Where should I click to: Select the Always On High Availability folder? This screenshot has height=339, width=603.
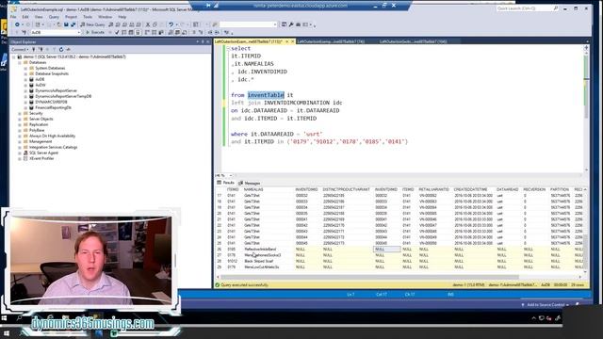(x=52, y=136)
